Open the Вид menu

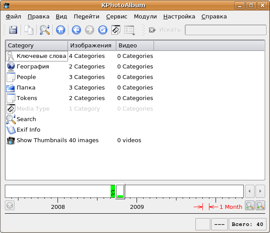click(61, 17)
